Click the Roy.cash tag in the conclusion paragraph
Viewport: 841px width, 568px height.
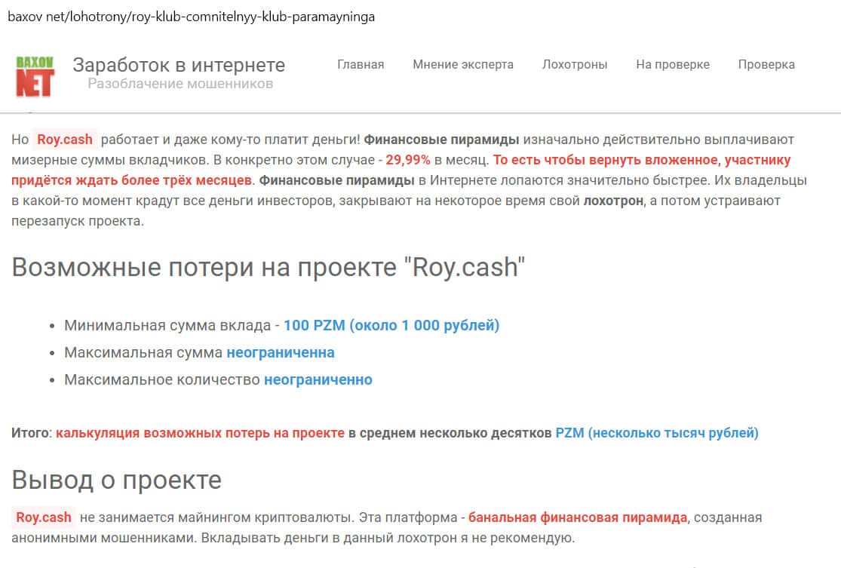pos(44,517)
